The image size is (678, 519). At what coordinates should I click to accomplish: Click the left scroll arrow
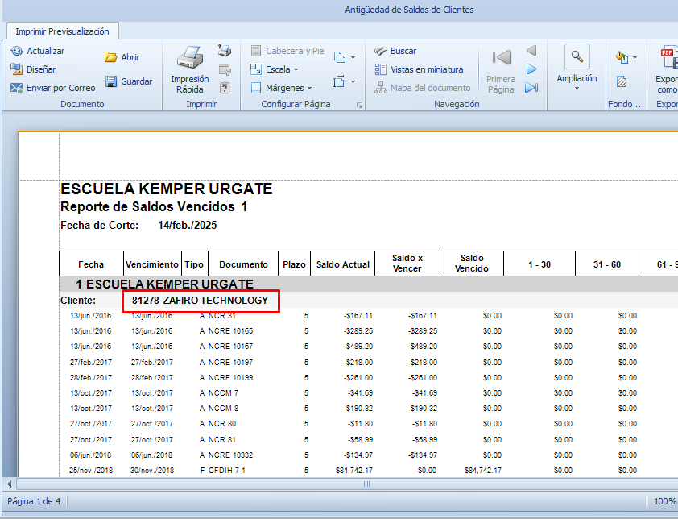point(9,484)
